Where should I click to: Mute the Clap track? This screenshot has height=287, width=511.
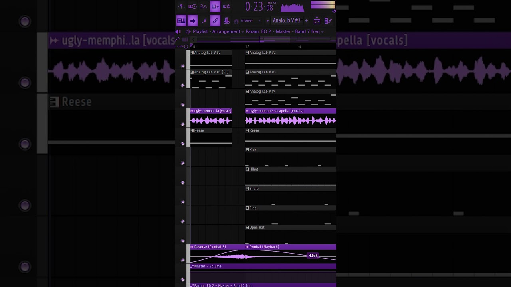[x=183, y=221]
